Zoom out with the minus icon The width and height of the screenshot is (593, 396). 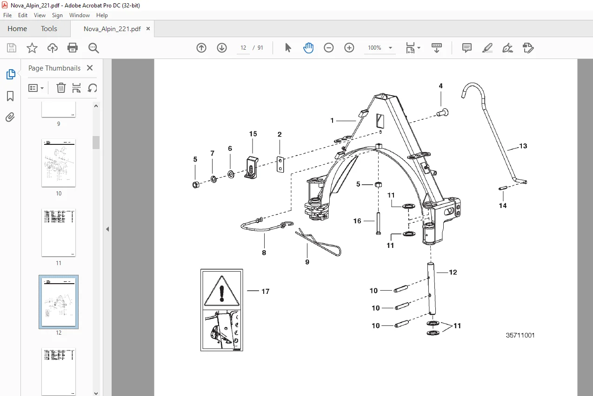329,48
